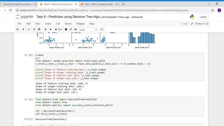View site information icon beside localhost
The image size is (224, 126).
click(17, 10)
